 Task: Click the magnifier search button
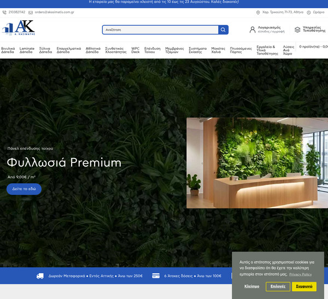(x=223, y=30)
